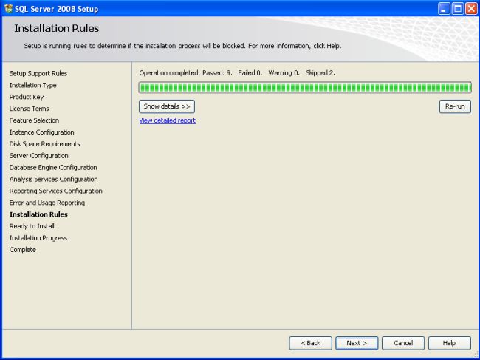This screenshot has height=360, width=480.
Task: Select Database Engine Configuration step
Action: [53, 167]
